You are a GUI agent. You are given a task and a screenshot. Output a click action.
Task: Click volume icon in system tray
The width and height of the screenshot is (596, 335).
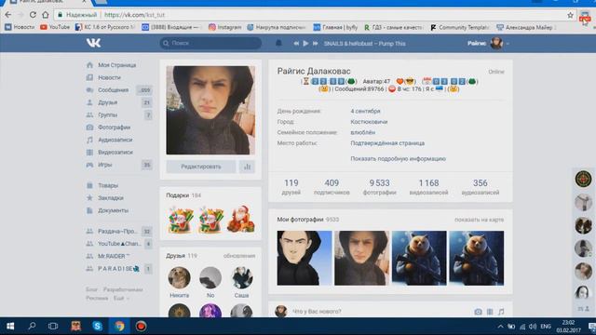tap(533, 327)
